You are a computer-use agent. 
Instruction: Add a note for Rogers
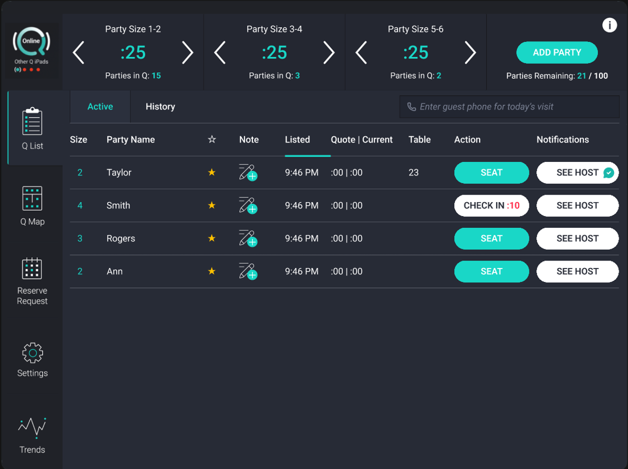[248, 239]
